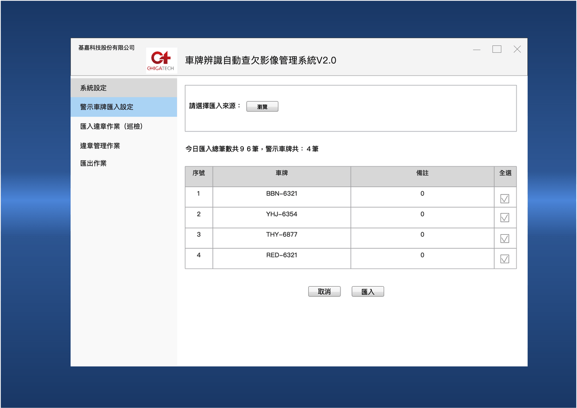The height and width of the screenshot is (408, 577).
Task: Toggle the checkbox for plate THY-6877
Action: tap(505, 239)
